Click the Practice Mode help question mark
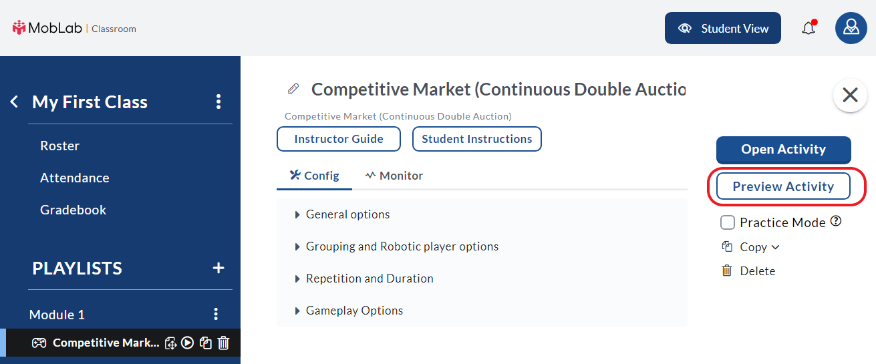Viewport: 876px width, 364px height. tap(835, 222)
